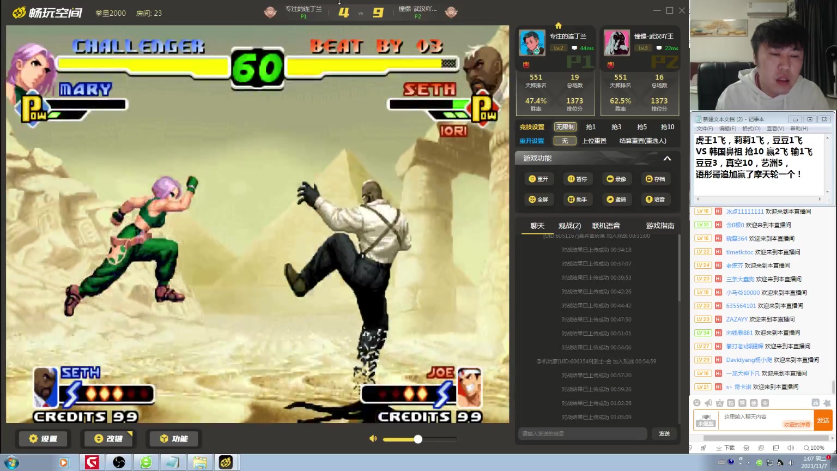Open file explorer from taskbar

pos(199,463)
